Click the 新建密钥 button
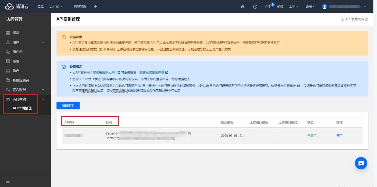The width and height of the screenshot is (377, 187). coord(68,106)
